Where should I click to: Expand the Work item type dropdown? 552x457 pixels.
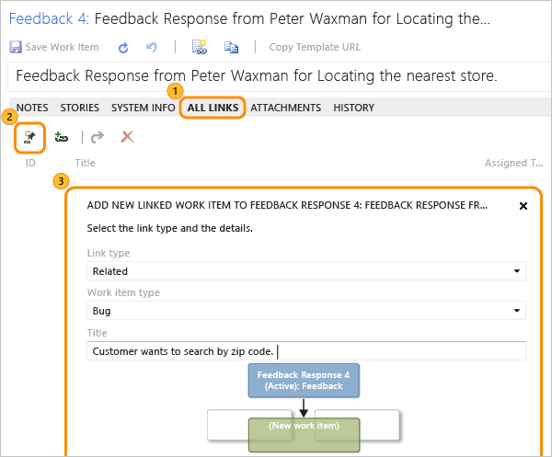pos(306,312)
